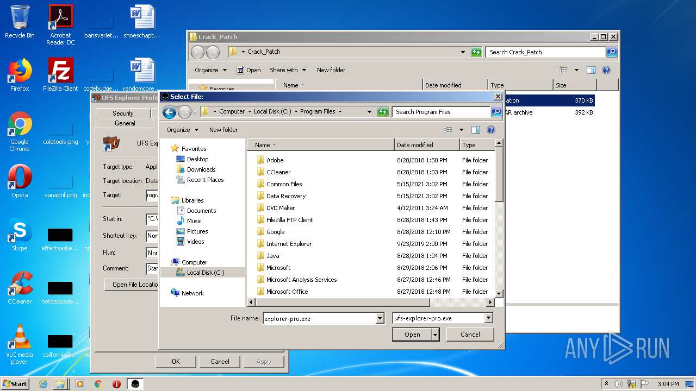Click Internet Explorer taskbar icon
The height and width of the screenshot is (391, 696).
[43, 384]
